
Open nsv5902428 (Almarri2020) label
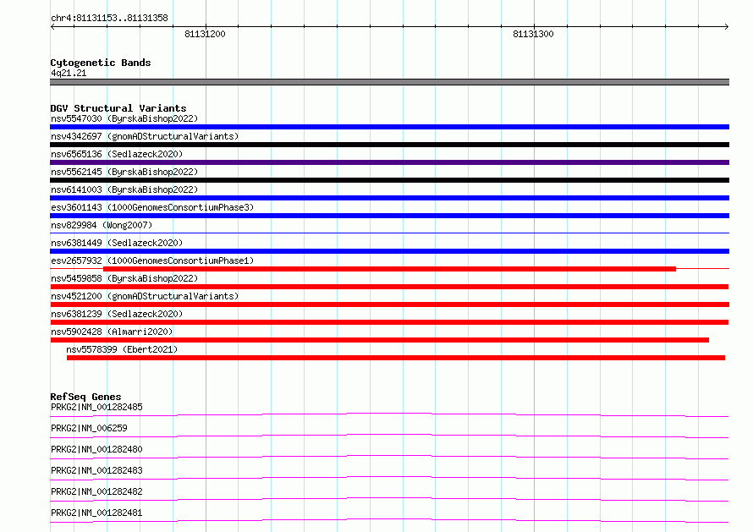(x=112, y=332)
